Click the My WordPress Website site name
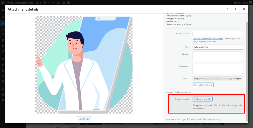 coord(22,3)
